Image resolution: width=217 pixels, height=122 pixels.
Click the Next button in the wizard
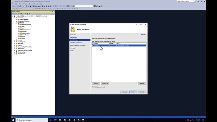tap(133, 92)
